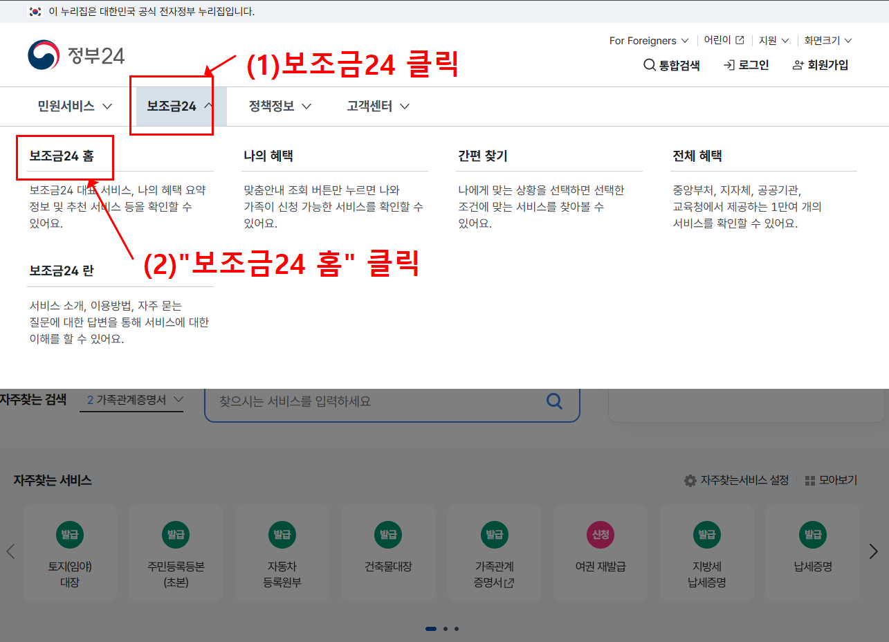889x642 pixels.
Task: Click the 로그인 link
Action: coord(746,65)
